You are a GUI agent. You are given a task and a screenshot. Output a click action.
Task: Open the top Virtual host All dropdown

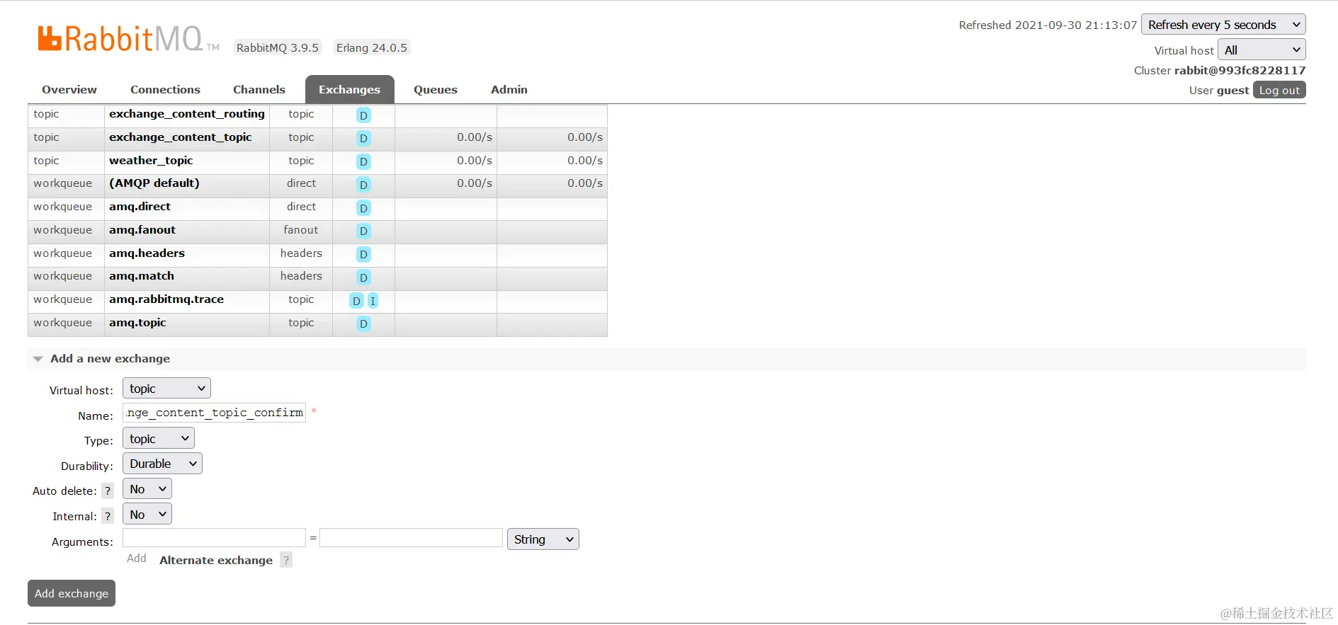[x=1262, y=50]
